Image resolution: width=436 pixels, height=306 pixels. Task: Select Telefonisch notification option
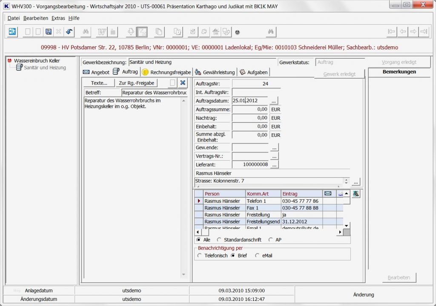[200, 255]
